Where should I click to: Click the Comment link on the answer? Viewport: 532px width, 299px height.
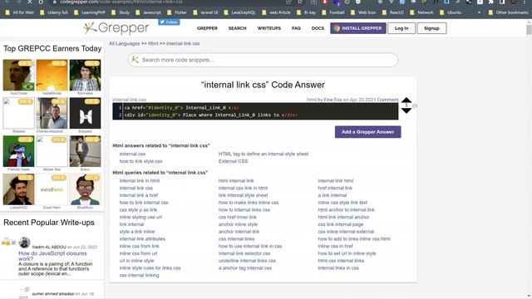(387, 100)
